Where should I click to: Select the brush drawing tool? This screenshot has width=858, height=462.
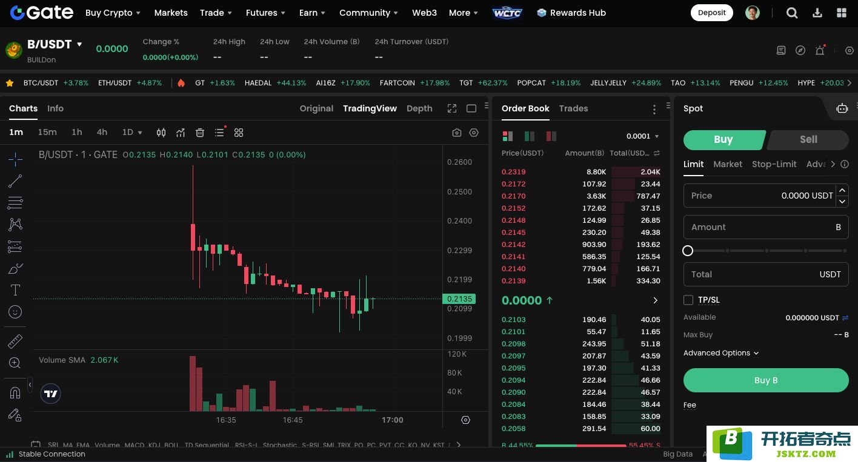pyautogui.click(x=15, y=268)
